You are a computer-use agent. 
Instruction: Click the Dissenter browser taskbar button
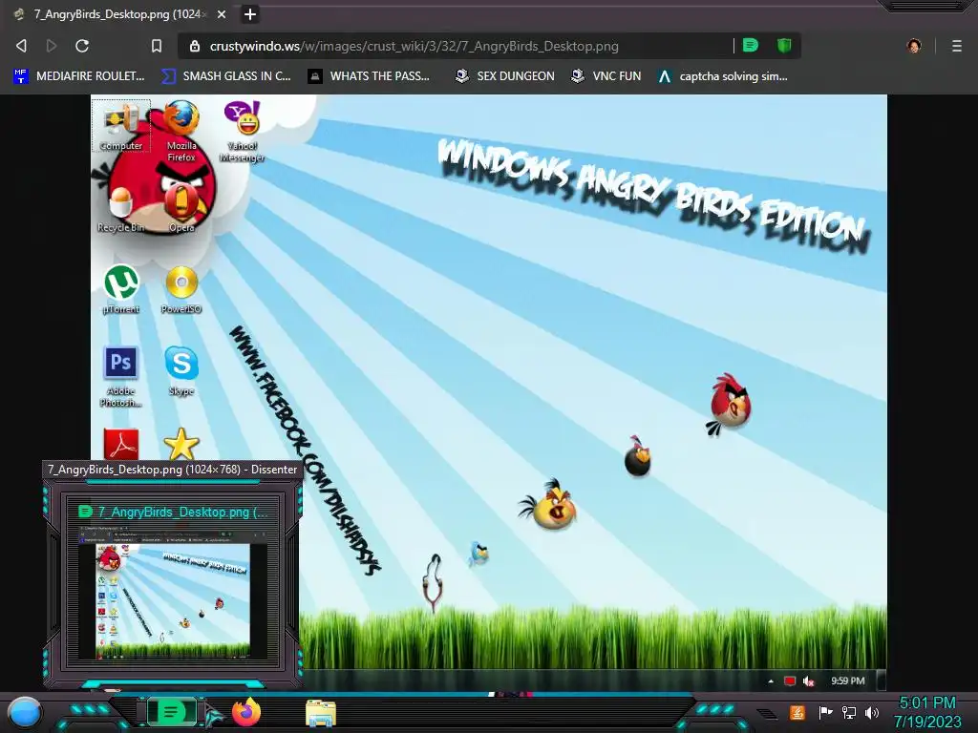pyautogui.click(x=172, y=712)
